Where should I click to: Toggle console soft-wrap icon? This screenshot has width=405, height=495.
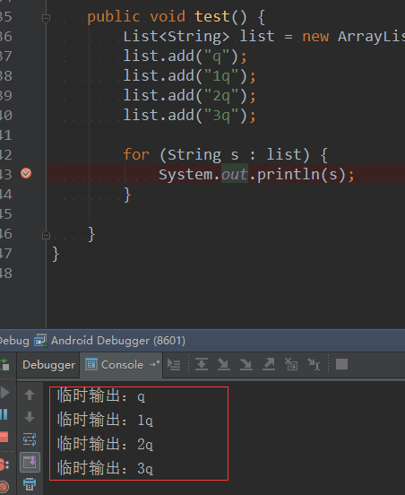30,439
